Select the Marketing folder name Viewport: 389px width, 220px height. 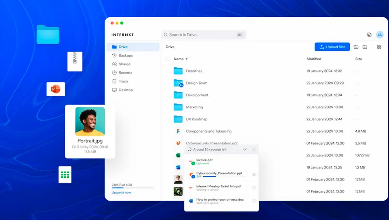tap(194, 107)
